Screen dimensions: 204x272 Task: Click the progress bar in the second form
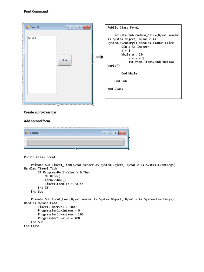point(75,142)
